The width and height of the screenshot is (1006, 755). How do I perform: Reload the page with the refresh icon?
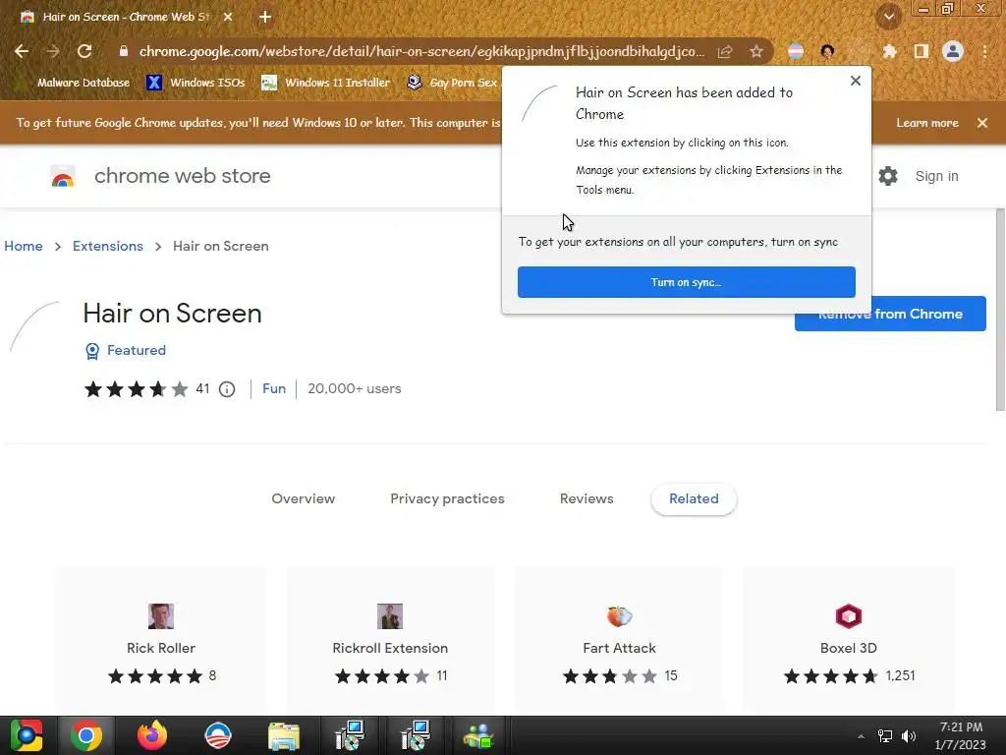point(84,51)
